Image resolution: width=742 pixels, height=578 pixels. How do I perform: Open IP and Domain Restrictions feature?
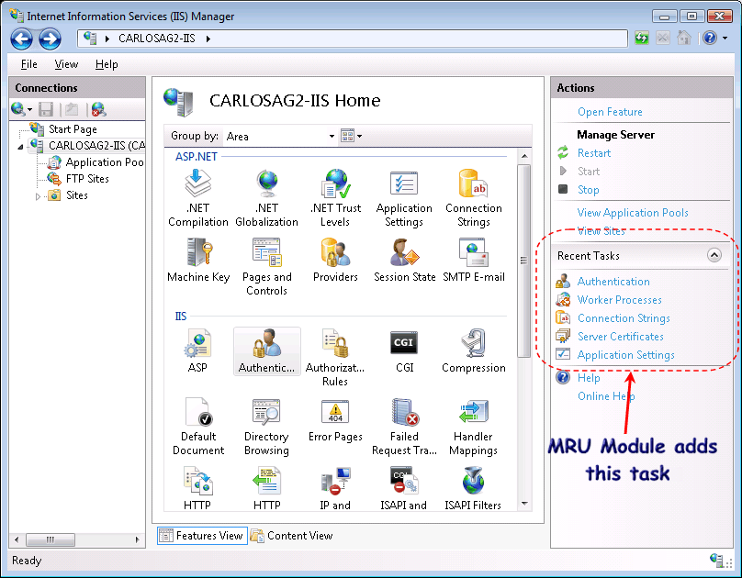pyautogui.click(x=335, y=488)
